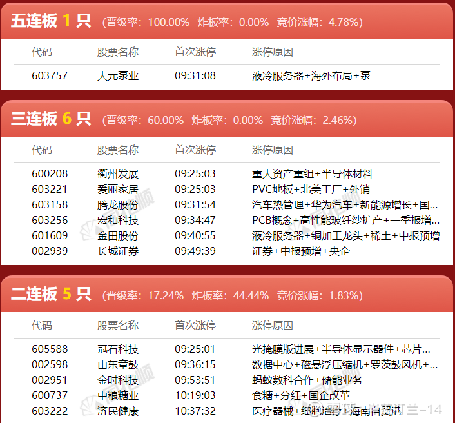The image size is (455, 423).
Task: Select reason 液冷服务器+铜加工龙头+稀土+中报预增
Action: tap(346, 235)
